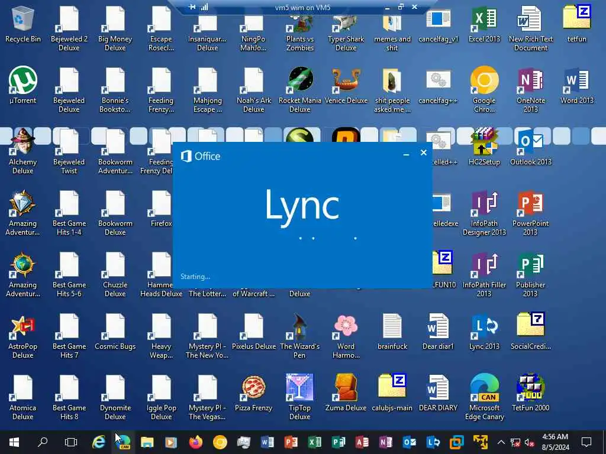
Task: Pin the VM connection bar
Action: [x=192, y=7]
